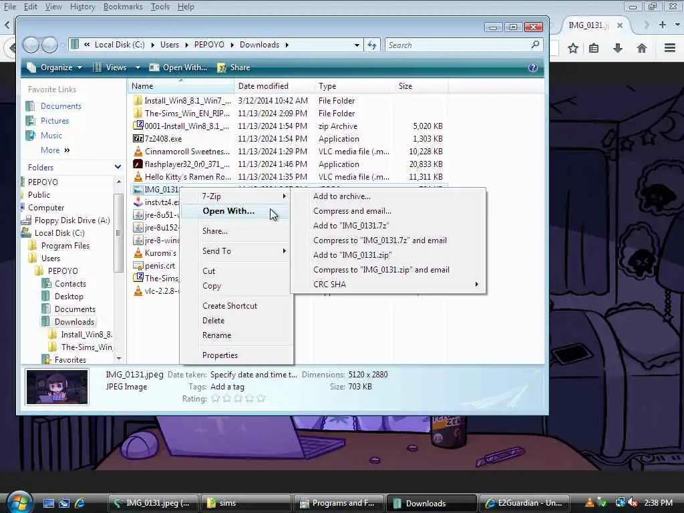684x513 pixels.
Task: Click arrow after Users in address bar
Action: (187, 45)
